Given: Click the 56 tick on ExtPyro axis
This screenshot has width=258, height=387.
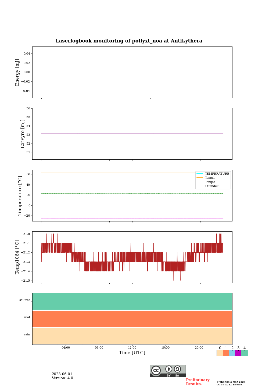Looking at the screenshot, I should pyautogui.click(x=28, y=108).
